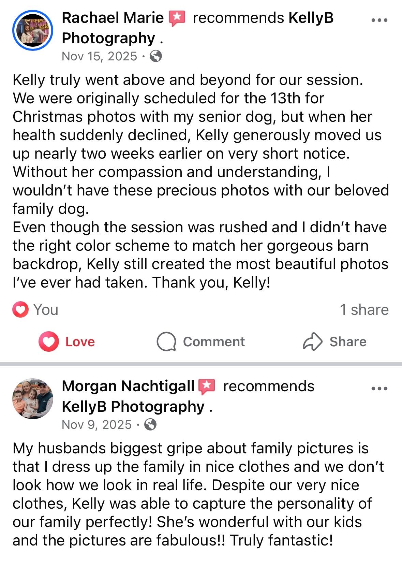402x568 pixels.
Task: View who reacted via the heart reaction icon
Action: coord(20,309)
